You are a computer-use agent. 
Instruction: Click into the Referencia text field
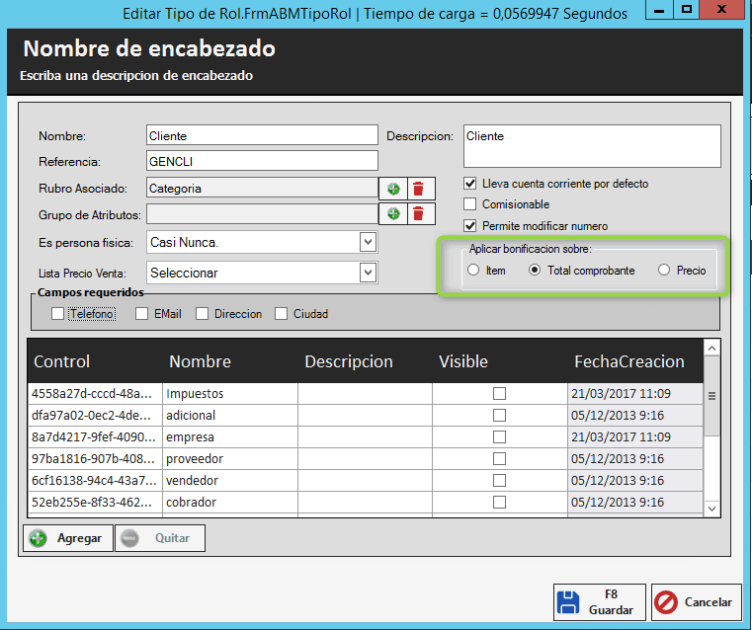click(x=262, y=161)
